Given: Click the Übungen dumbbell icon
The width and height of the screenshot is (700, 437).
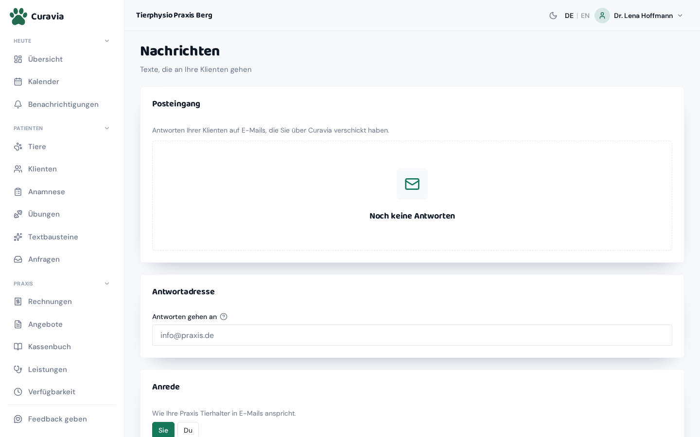Looking at the screenshot, I should tap(18, 214).
